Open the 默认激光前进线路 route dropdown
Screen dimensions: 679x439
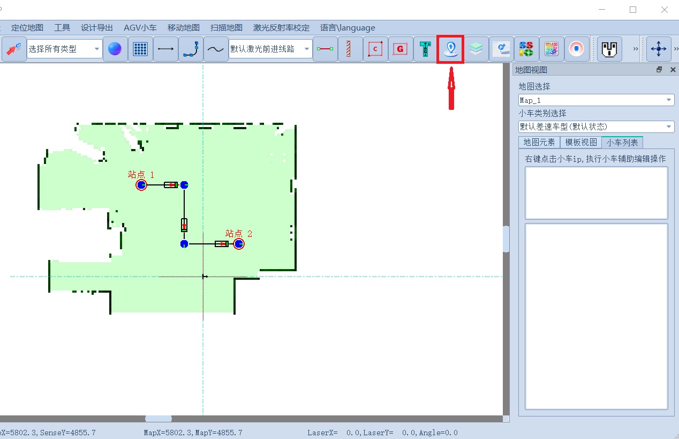point(270,49)
